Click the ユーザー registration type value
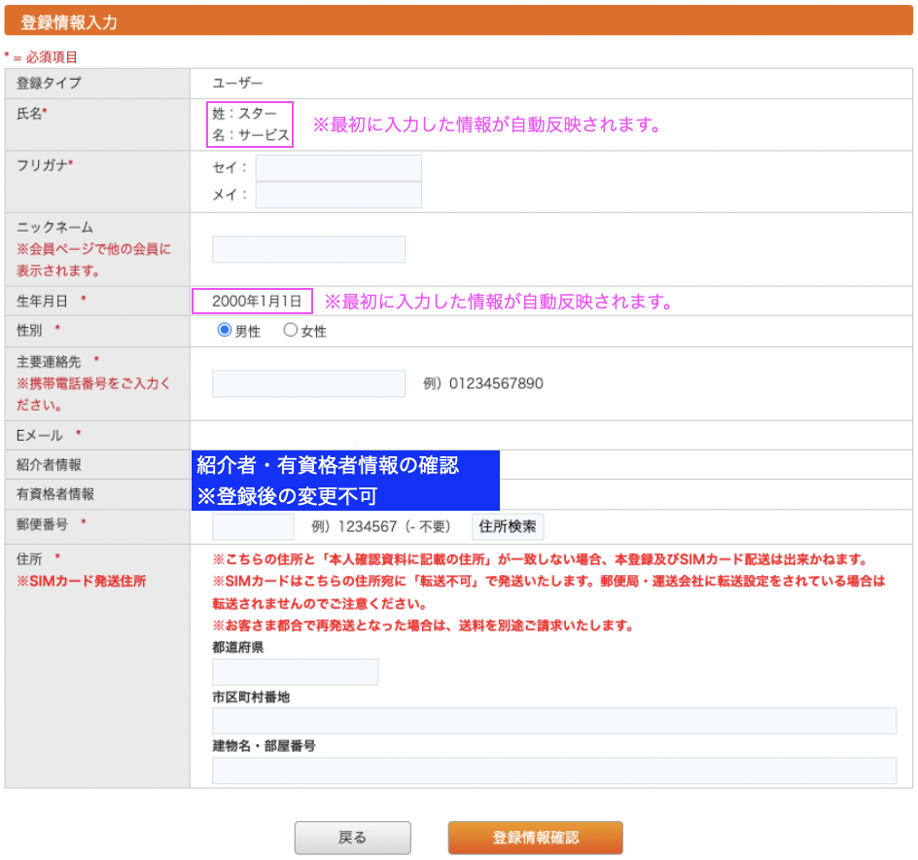Image resolution: width=918 pixels, height=860 pixels. point(237,84)
